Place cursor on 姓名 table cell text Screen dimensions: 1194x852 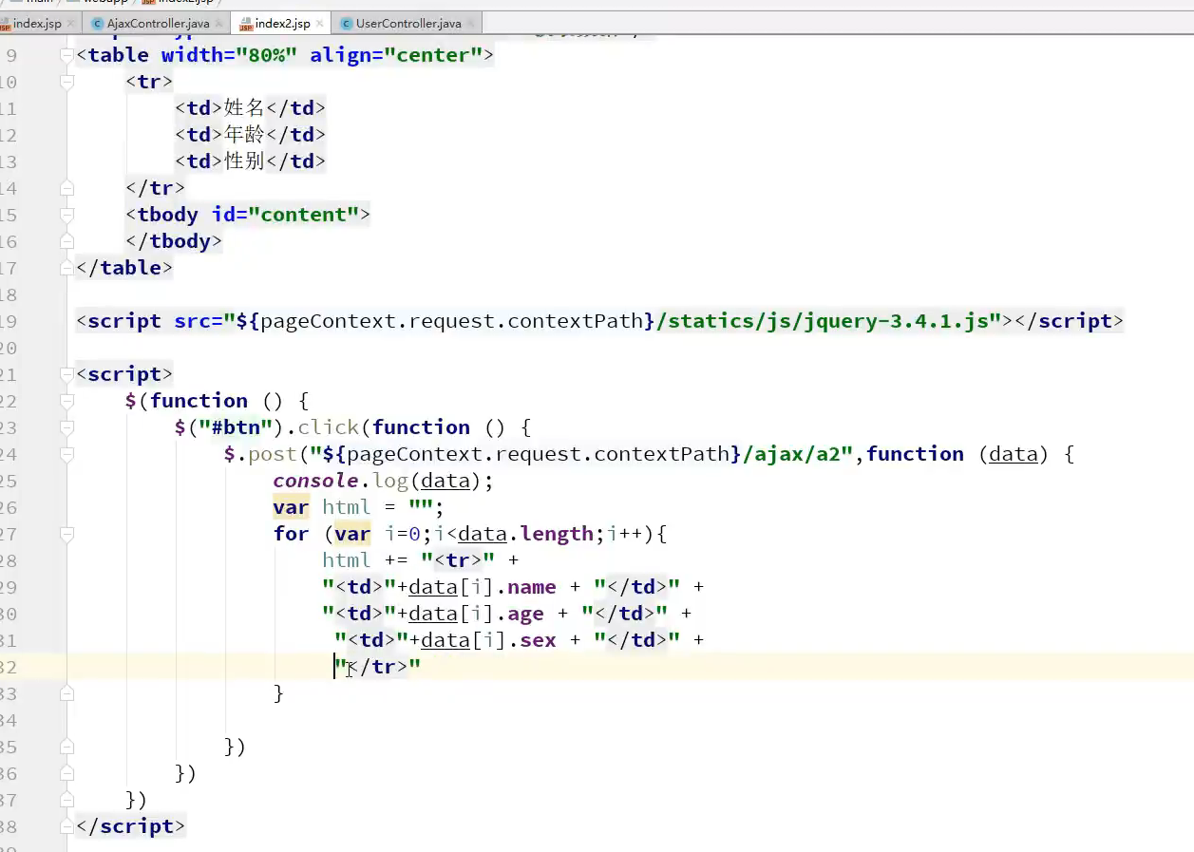coord(244,108)
